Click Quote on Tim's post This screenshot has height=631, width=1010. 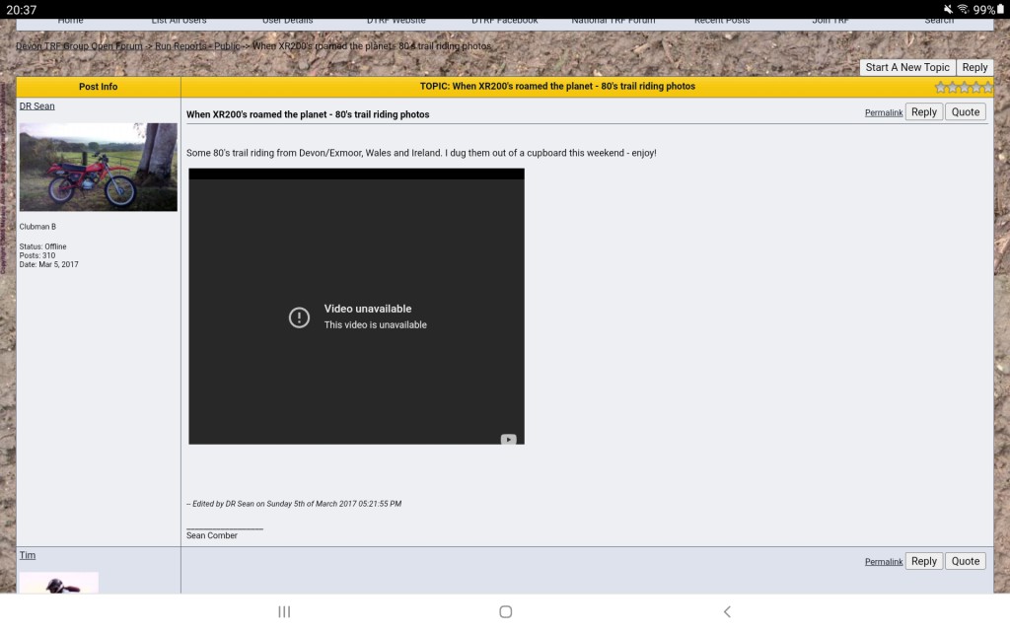[966, 561]
